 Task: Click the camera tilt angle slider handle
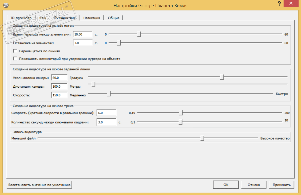[222, 77]
